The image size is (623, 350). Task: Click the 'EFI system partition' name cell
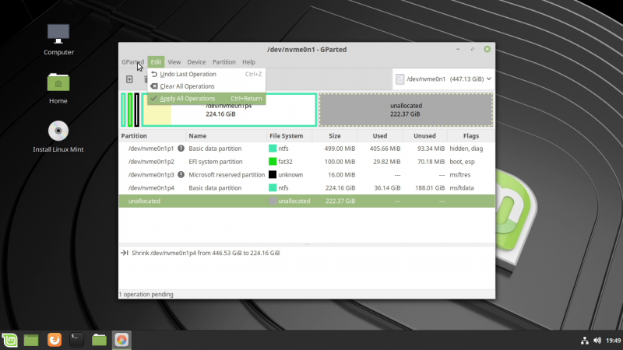pos(216,162)
